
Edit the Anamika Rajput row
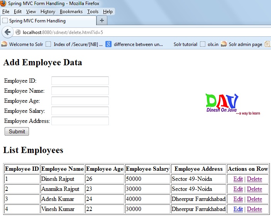point(238,189)
